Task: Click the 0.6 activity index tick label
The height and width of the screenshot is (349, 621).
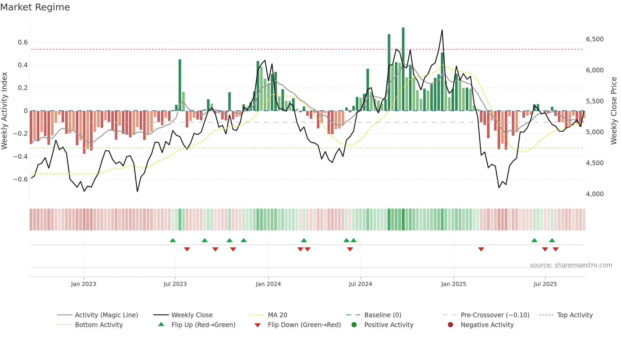Action: pos(23,42)
